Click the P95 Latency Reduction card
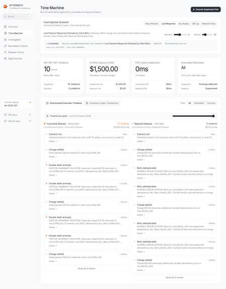Screen dimensions: 226x289 (x=154, y=75)
